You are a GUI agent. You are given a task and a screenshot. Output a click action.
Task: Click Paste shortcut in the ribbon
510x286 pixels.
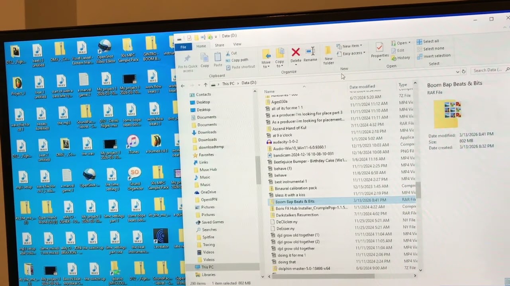240,67
